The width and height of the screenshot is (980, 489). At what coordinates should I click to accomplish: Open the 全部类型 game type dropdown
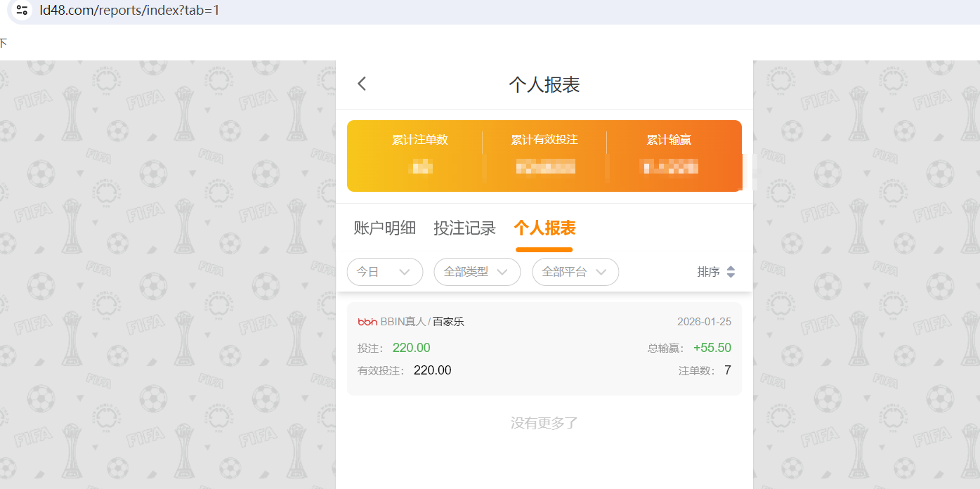[477, 271]
